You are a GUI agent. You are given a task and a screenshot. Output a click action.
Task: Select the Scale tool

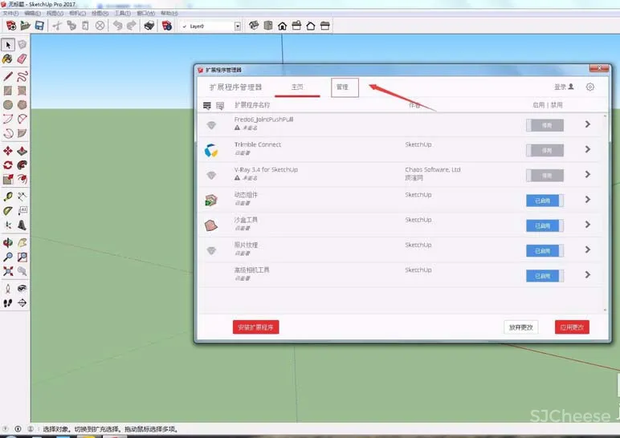pos(8,180)
